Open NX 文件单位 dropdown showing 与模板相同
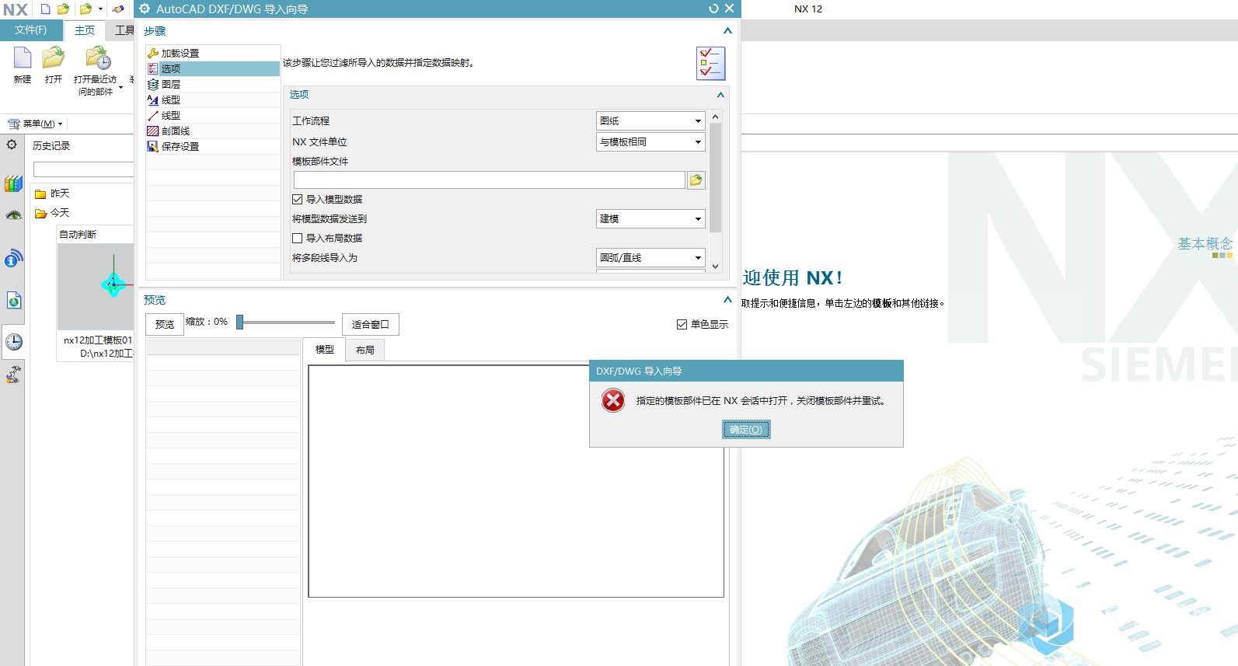This screenshot has width=1238, height=666. pos(650,142)
